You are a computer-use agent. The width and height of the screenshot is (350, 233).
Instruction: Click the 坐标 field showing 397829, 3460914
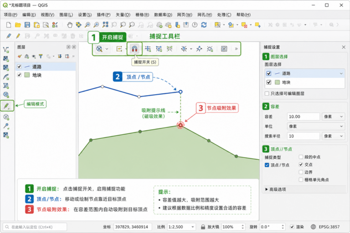(x=133, y=227)
